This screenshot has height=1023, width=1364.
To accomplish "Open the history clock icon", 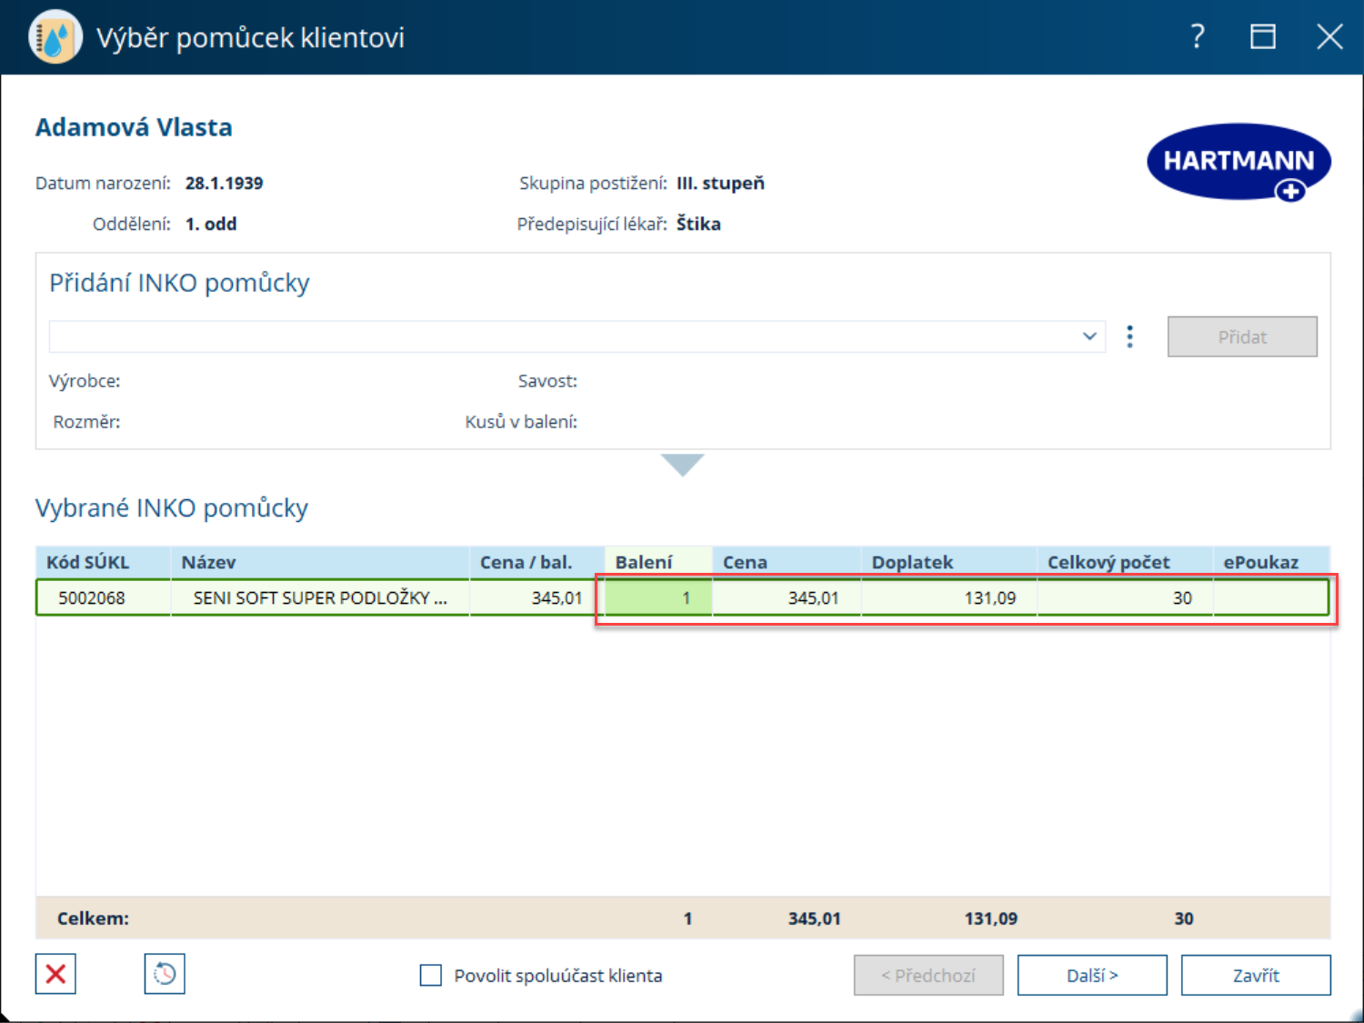I will click(165, 974).
